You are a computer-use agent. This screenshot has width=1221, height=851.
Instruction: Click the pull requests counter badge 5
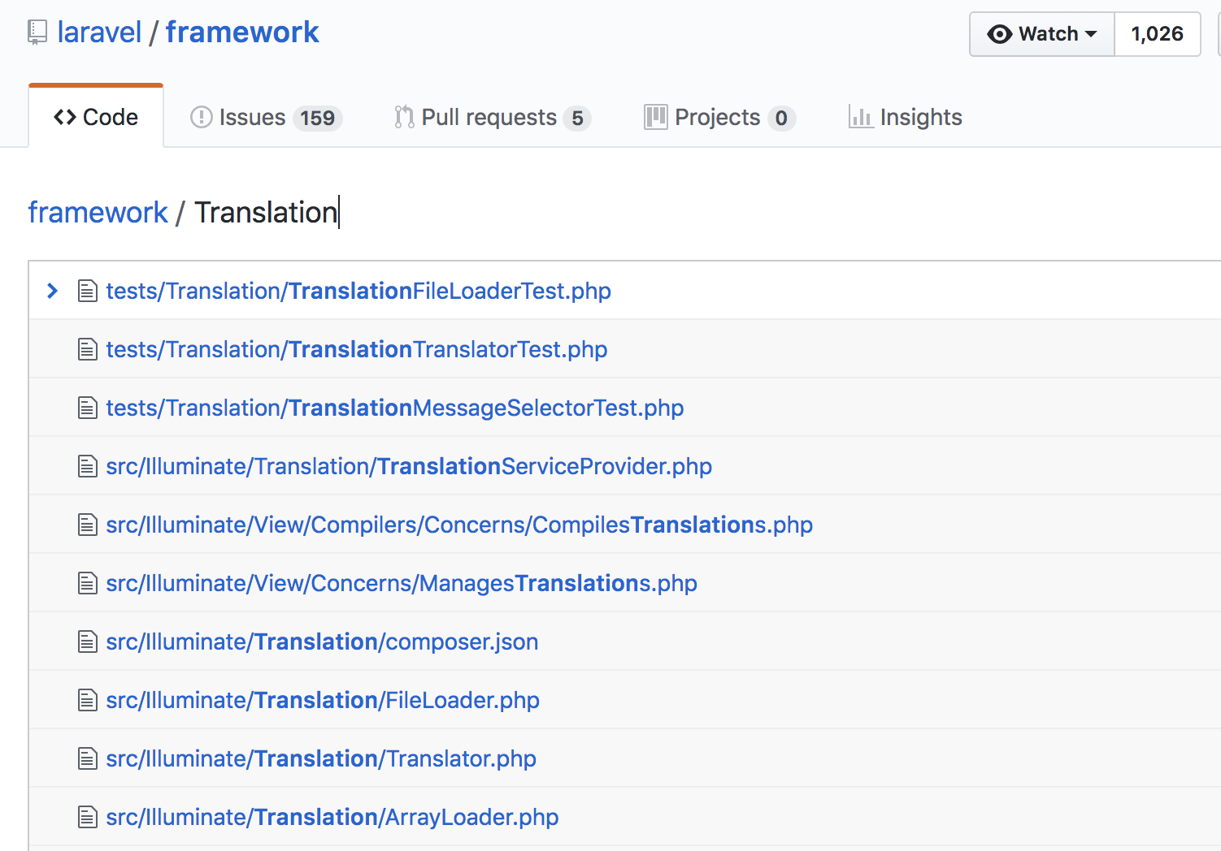coord(577,118)
